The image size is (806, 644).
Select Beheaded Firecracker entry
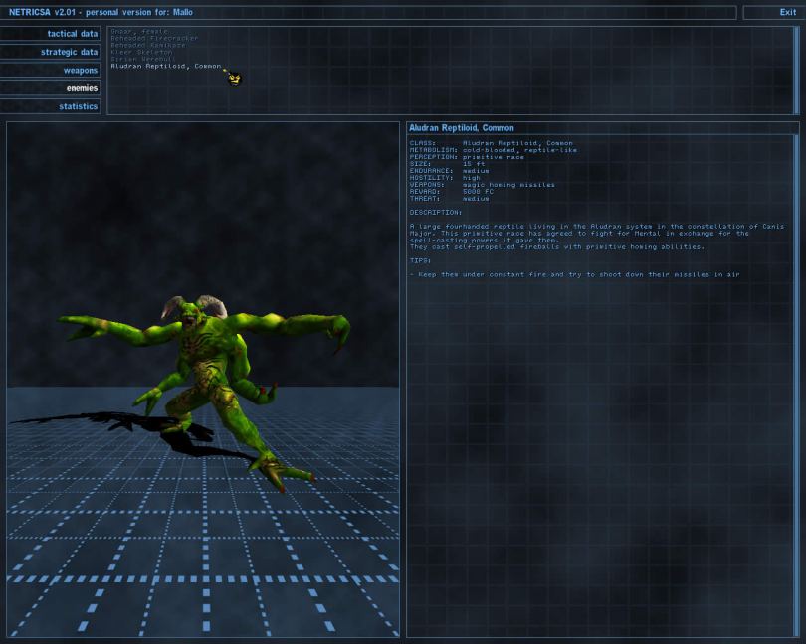click(154, 38)
